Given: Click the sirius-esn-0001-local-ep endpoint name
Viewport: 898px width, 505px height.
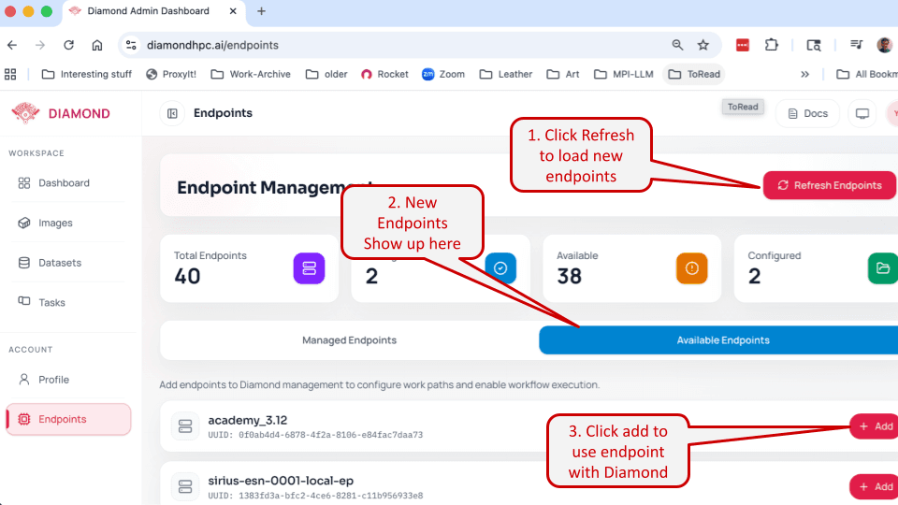Looking at the screenshot, I should [281, 481].
